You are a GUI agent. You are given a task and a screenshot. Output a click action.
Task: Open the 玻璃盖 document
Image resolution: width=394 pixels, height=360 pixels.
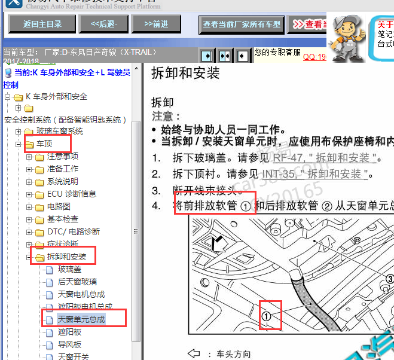[69, 269]
